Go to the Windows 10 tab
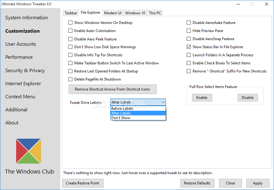274x190 pixels. click(135, 13)
